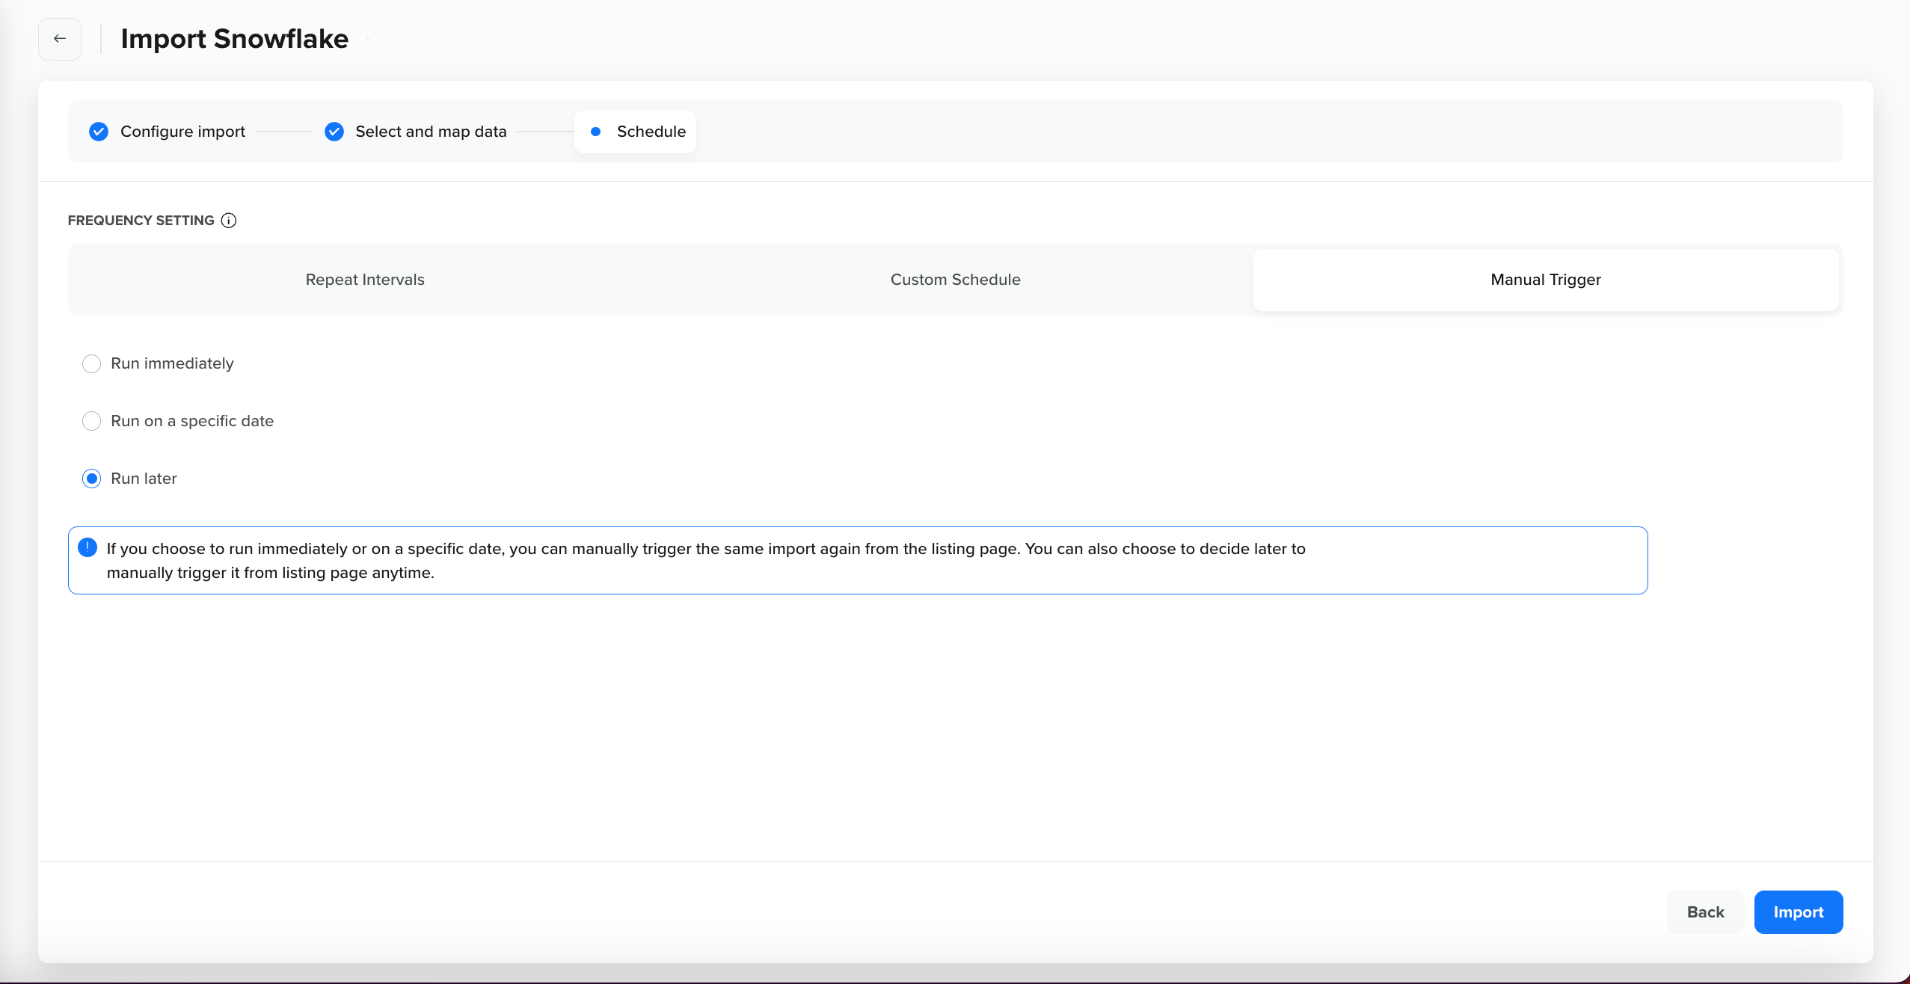Screen dimensions: 1910x984
Task: Select the Run on a specific date option
Action: (91, 421)
